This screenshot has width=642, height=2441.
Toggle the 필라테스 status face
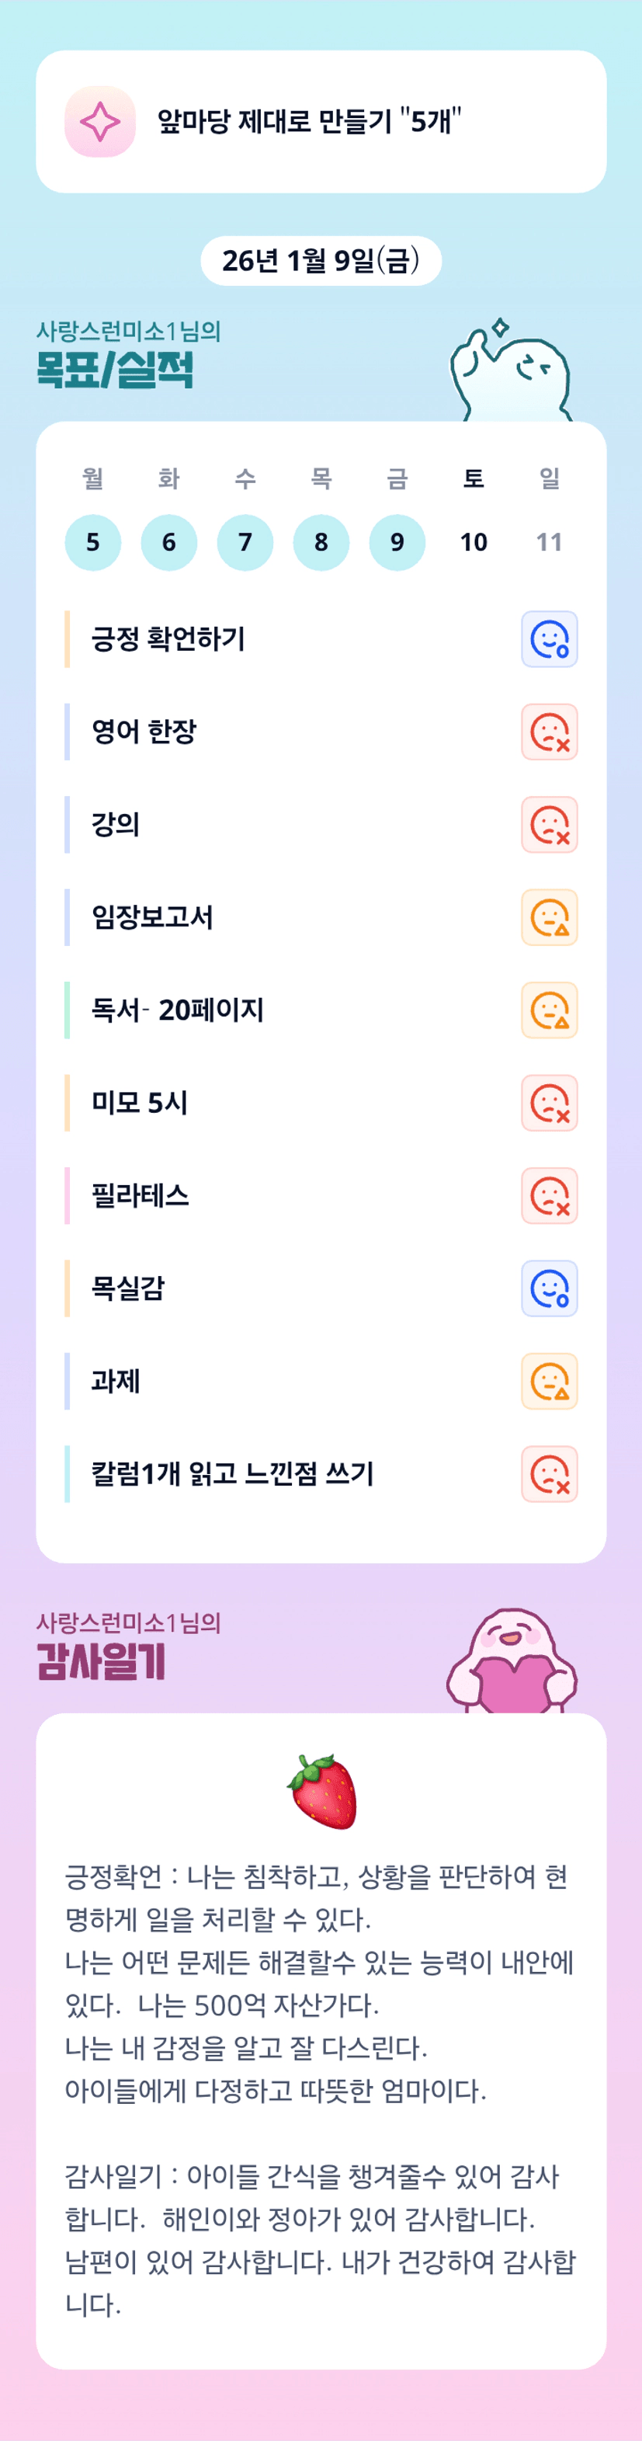point(549,1197)
